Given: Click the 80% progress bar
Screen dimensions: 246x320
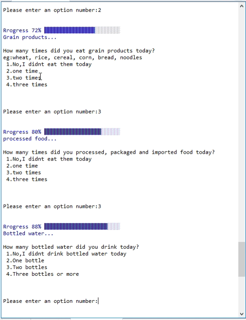Looking at the screenshot, I should tap(82, 132).
